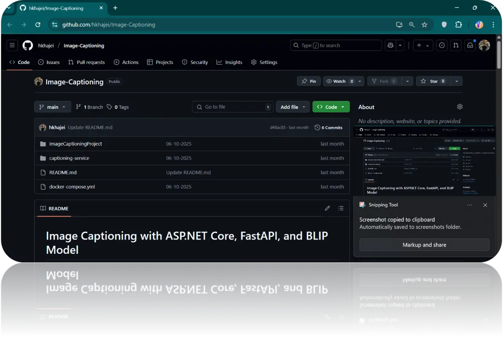Click the GitHub logo home icon
This screenshot has width=503, height=349.
[x=28, y=45]
